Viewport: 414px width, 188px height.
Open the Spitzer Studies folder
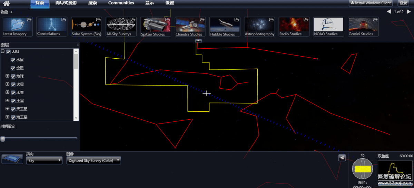pos(156,27)
